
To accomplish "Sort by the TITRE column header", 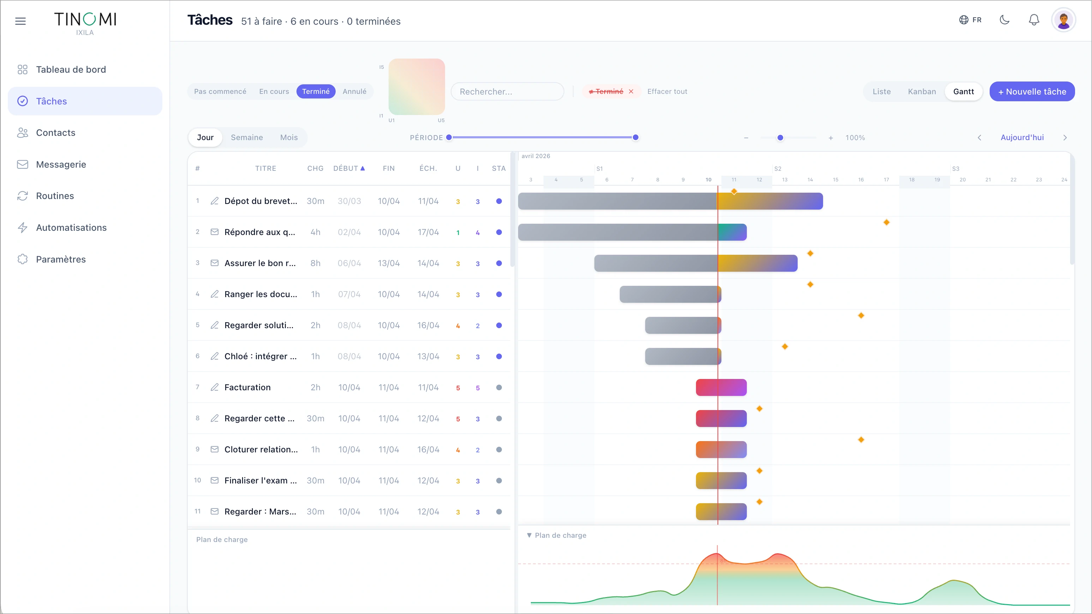I will [265, 168].
